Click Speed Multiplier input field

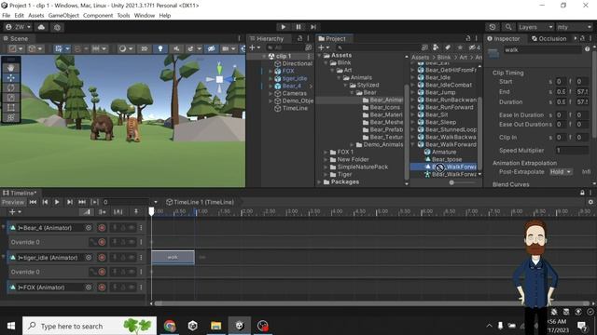[572, 151]
